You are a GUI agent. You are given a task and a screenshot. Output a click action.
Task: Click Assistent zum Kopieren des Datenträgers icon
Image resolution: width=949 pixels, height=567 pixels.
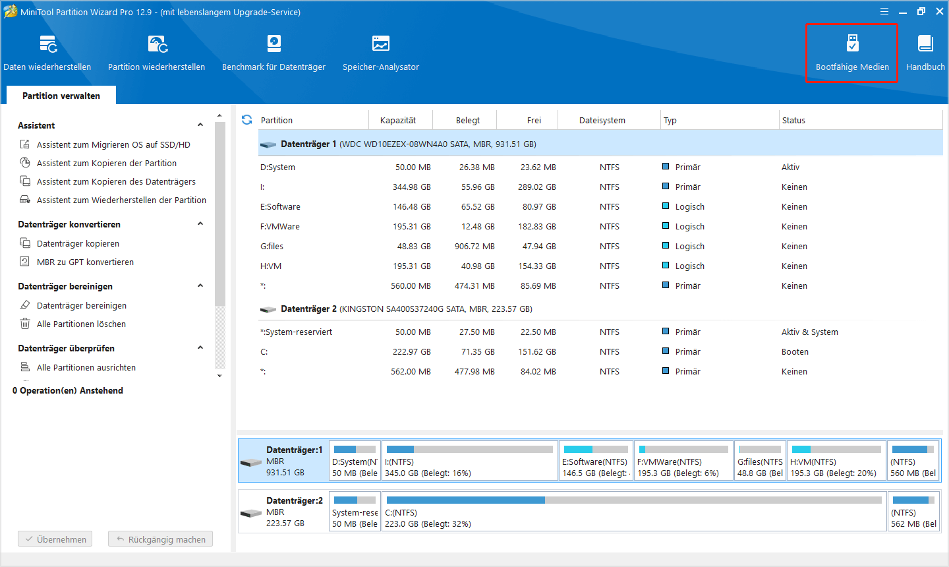click(x=25, y=181)
